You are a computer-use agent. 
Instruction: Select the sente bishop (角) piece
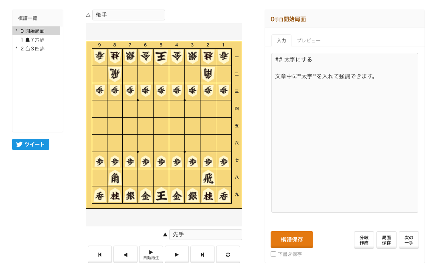115,178
